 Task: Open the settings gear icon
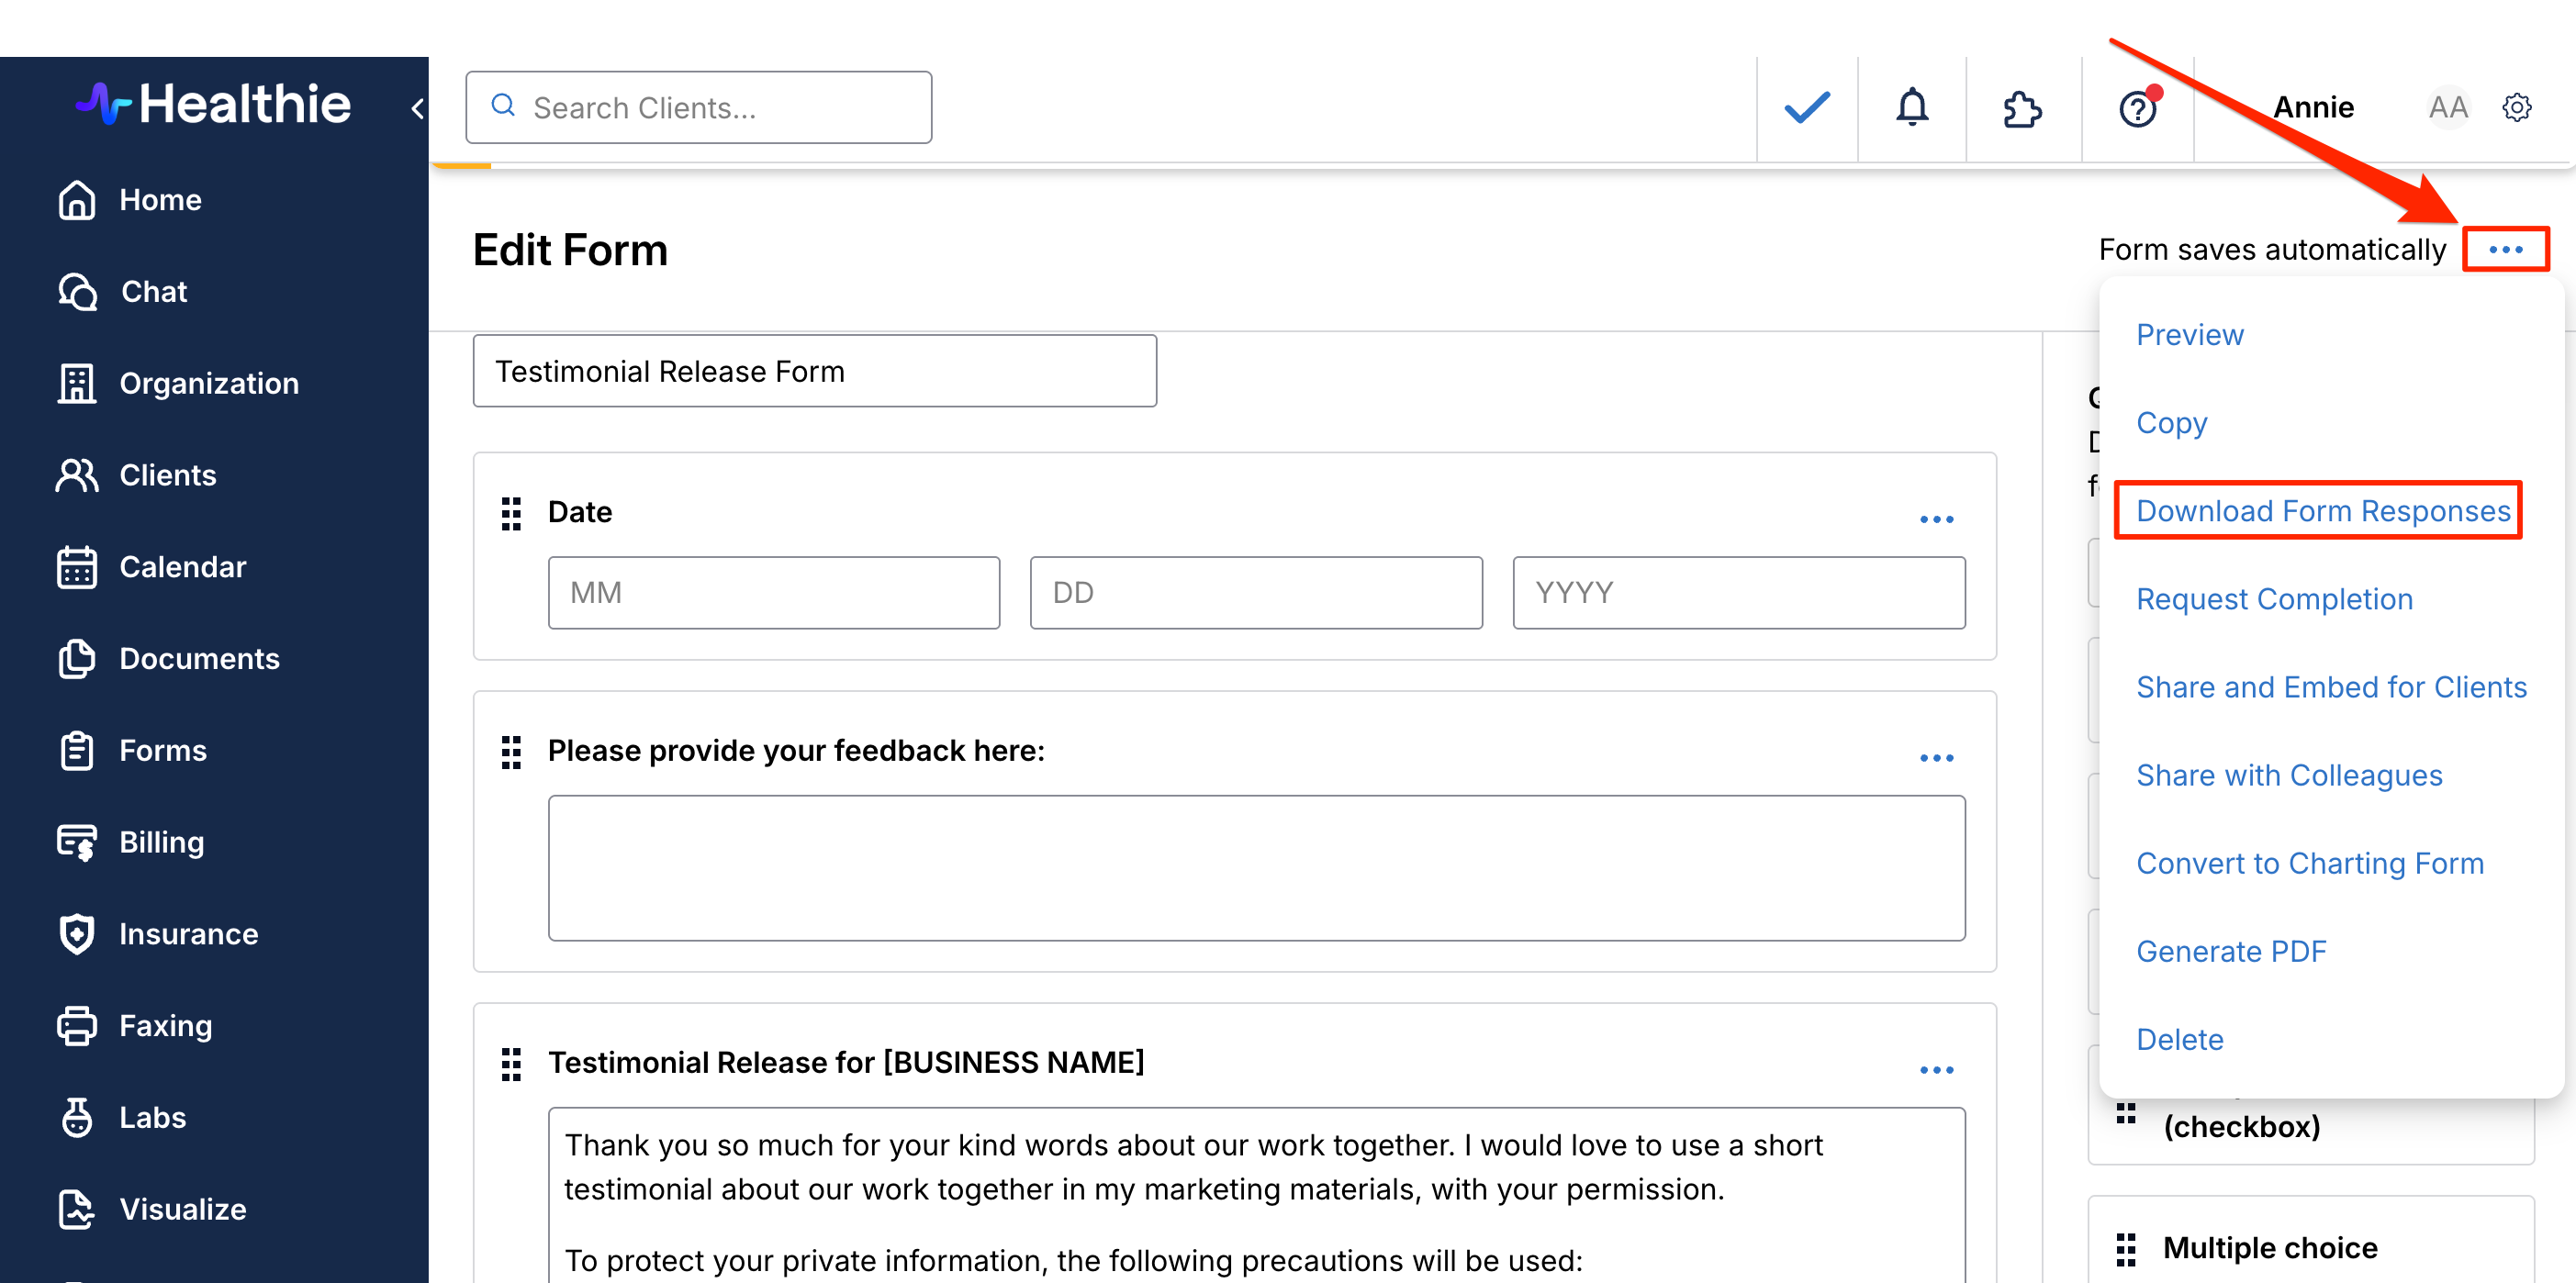pos(2516,107)
